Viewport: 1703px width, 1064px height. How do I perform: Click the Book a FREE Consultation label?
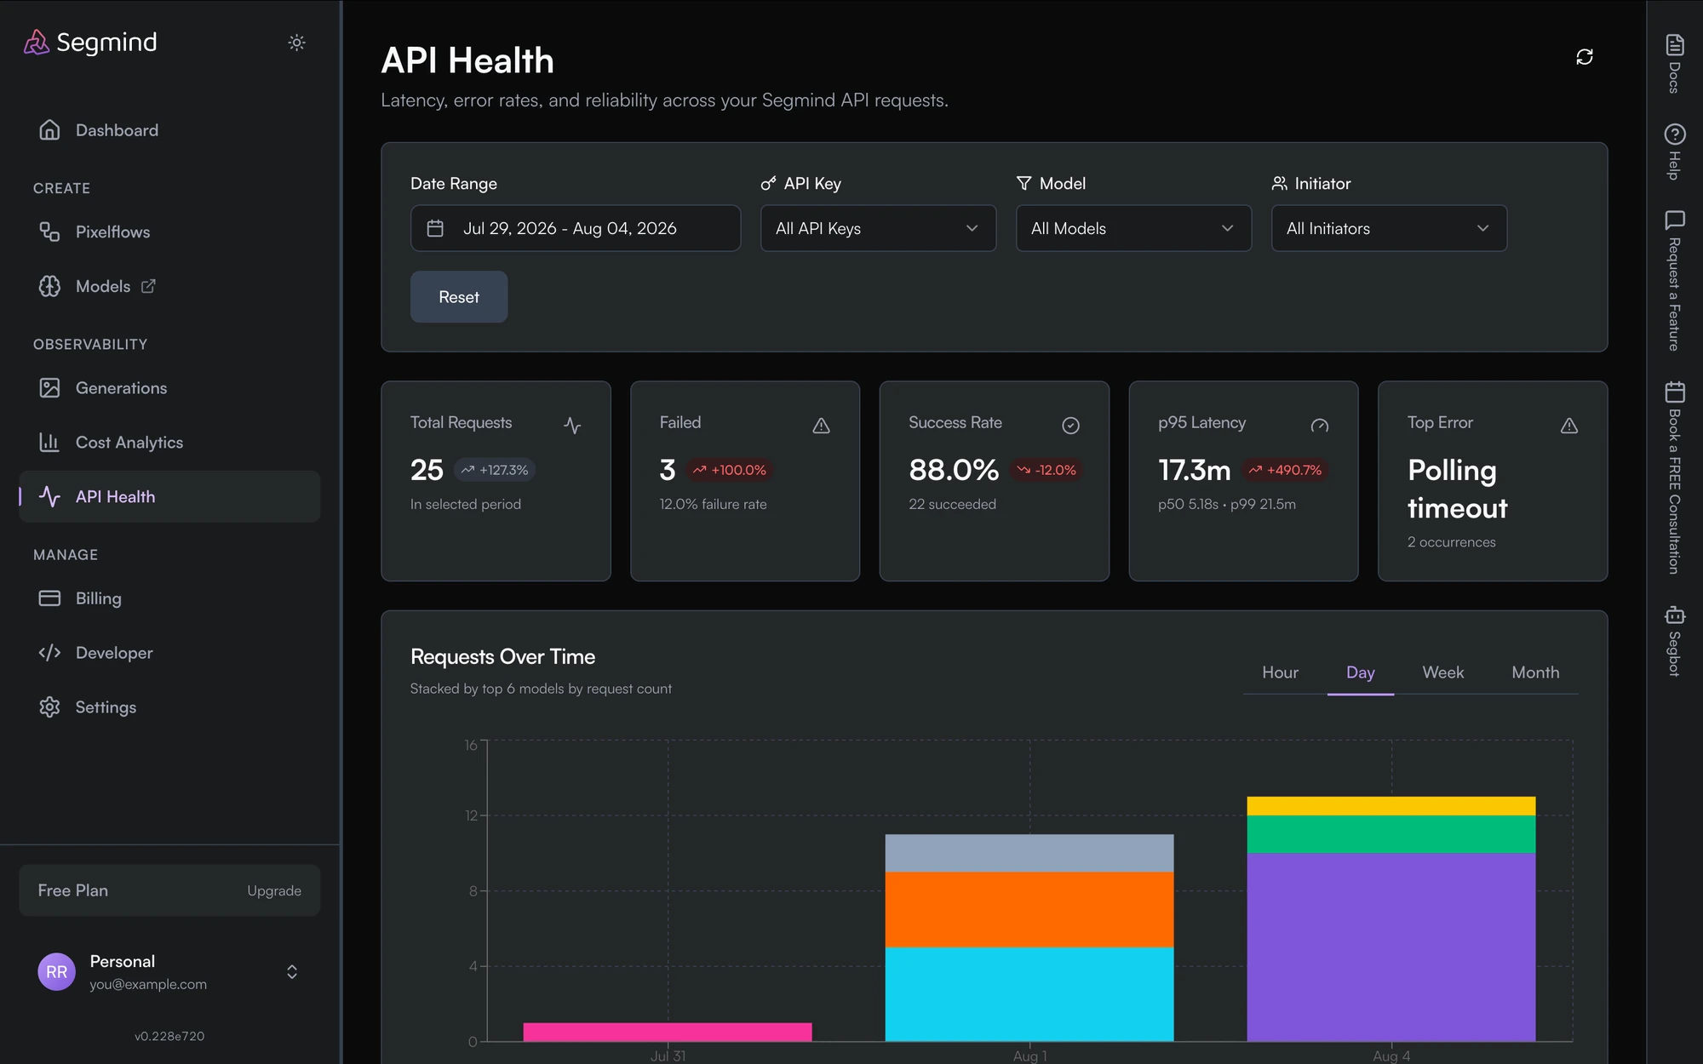coord(1674,492)
